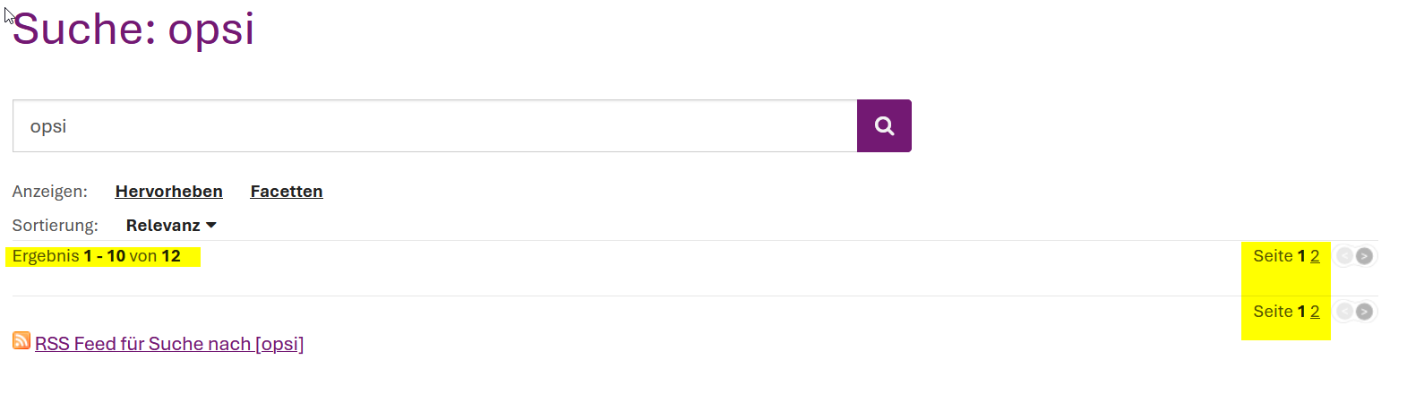Expand sort options via the Relevanz caret
The width and height of the screenshot is (1407, 403).
point(211,226)
